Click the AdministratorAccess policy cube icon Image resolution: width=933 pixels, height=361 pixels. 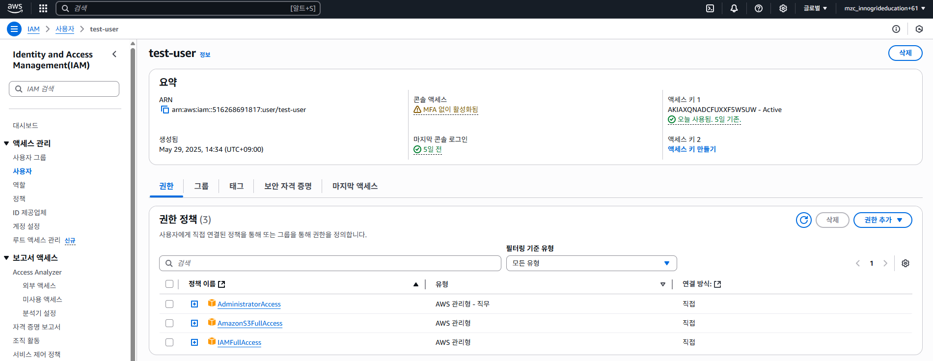click(212, 303)
